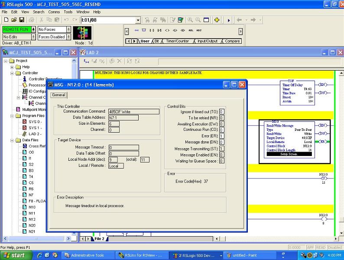
Task: Click the Cut scissors toolbar icon
Action: [x=41, y=20]
